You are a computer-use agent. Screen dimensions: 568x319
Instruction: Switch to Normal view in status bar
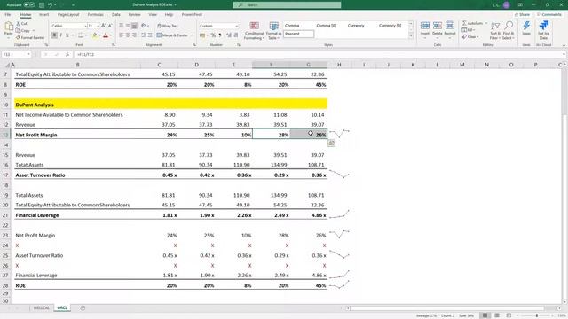pos(485,315)
